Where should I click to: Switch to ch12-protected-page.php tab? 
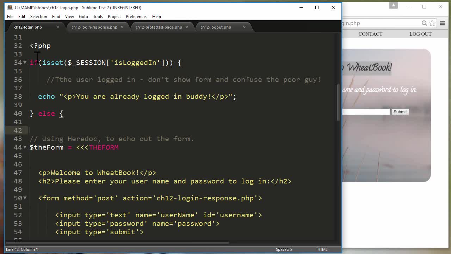pyautogui.click(x=159, y=27)
